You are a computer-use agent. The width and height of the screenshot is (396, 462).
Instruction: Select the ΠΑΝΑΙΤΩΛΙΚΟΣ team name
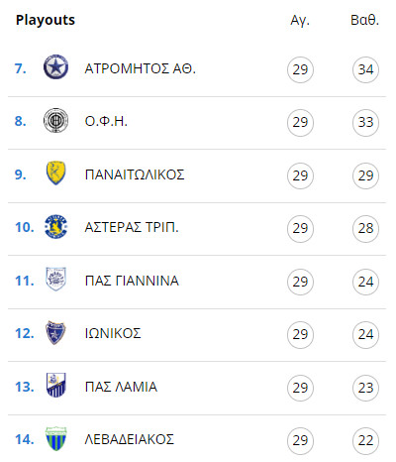point(135,174)
